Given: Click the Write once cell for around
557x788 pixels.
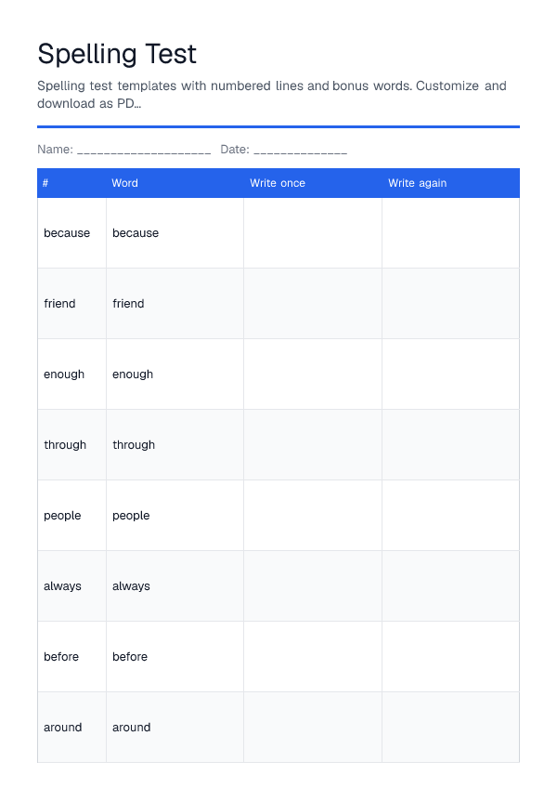Looking at the screenshot, I should pos(313,728).
